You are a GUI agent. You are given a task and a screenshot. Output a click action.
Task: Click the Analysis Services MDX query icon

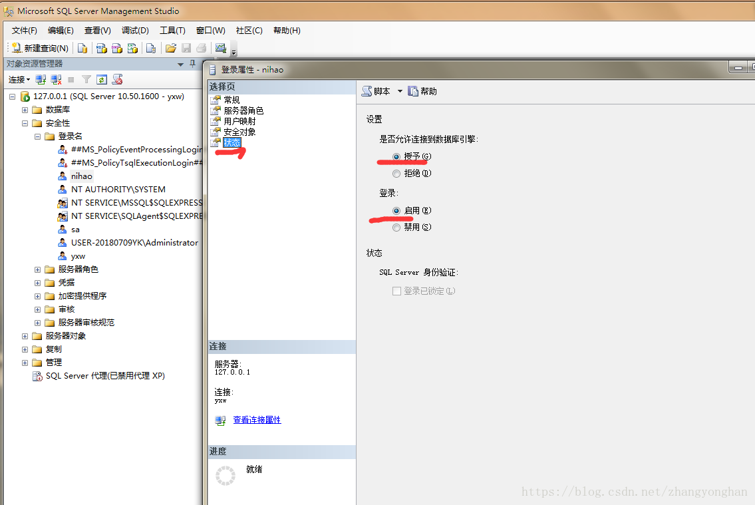101,48
